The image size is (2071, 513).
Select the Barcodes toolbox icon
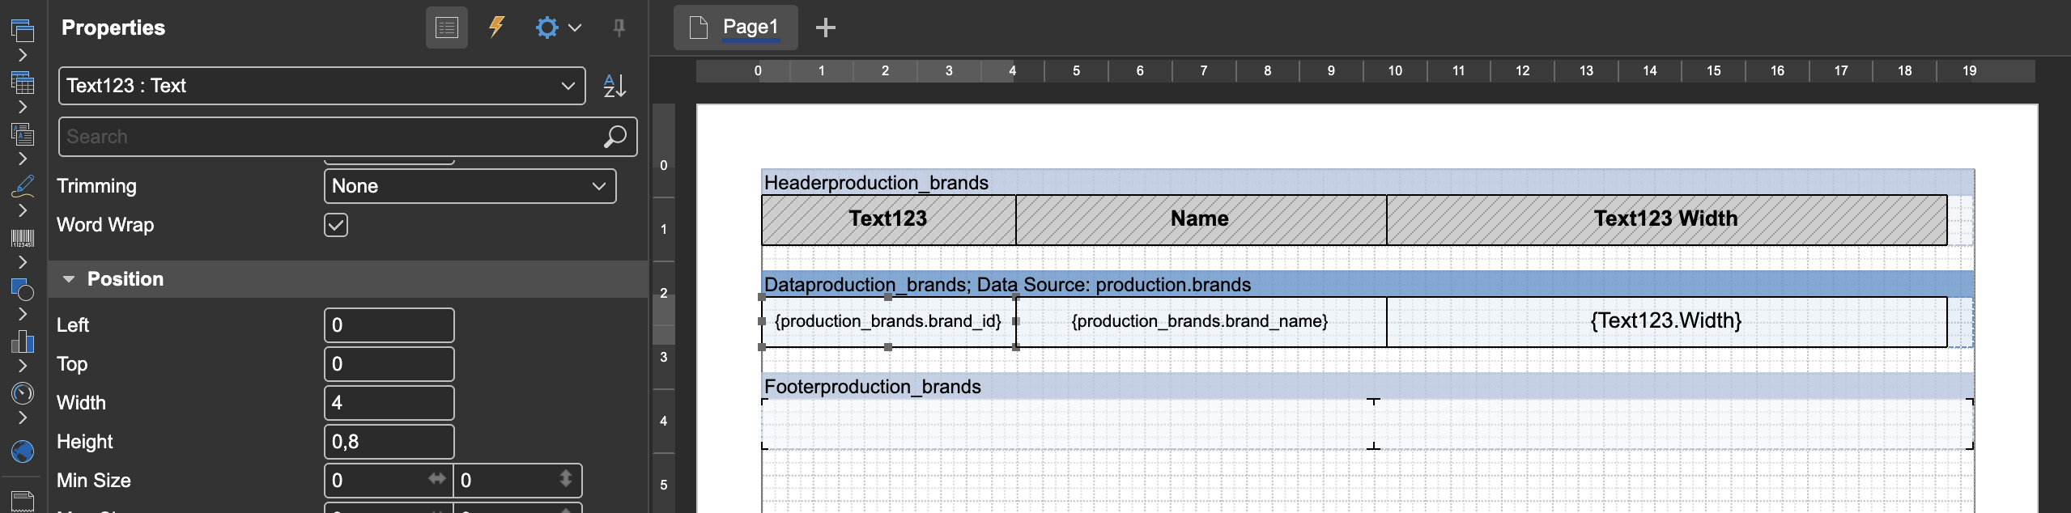tap(23, 238)
